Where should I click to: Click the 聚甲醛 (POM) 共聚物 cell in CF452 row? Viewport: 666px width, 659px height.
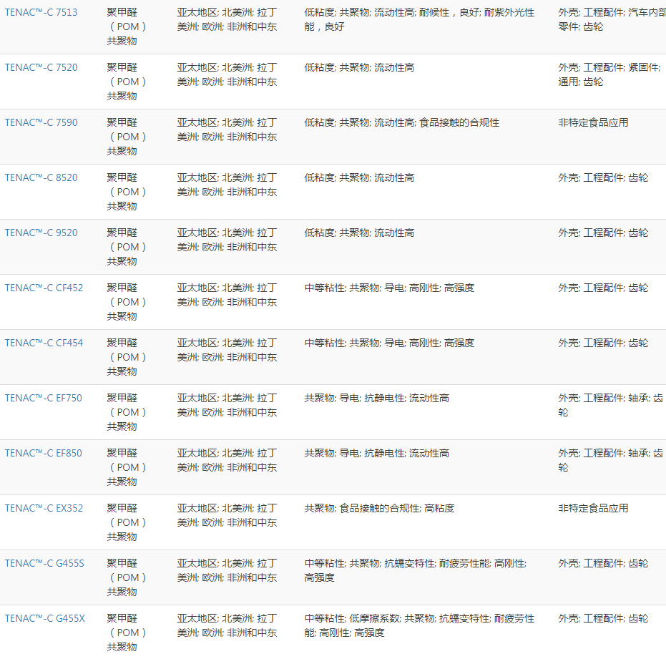127,302
